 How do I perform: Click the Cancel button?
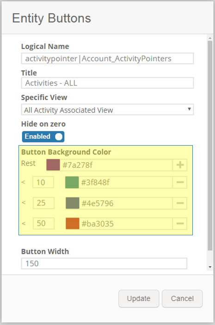tap(182, 299)
